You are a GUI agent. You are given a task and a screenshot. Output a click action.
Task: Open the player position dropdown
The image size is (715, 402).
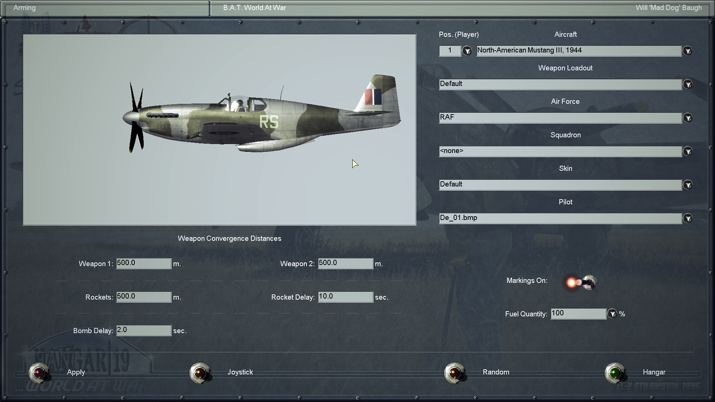467,50
